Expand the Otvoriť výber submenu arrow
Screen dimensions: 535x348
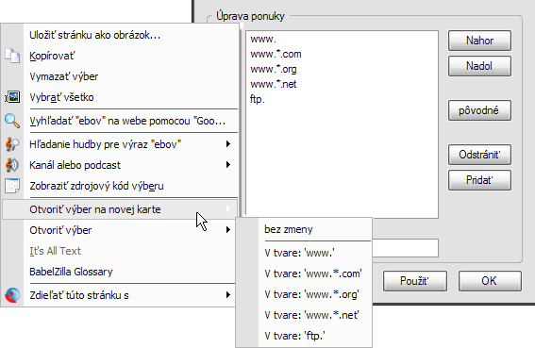(228, 230)
